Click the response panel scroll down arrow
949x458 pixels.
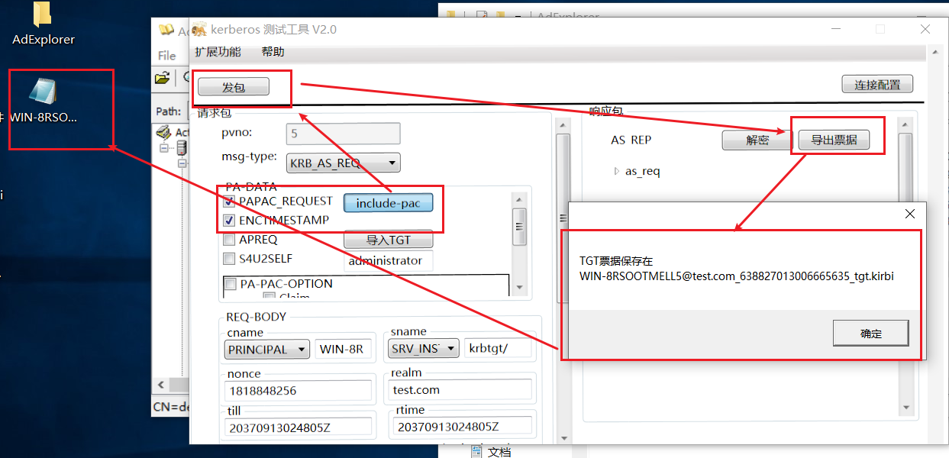click(905, 408)
